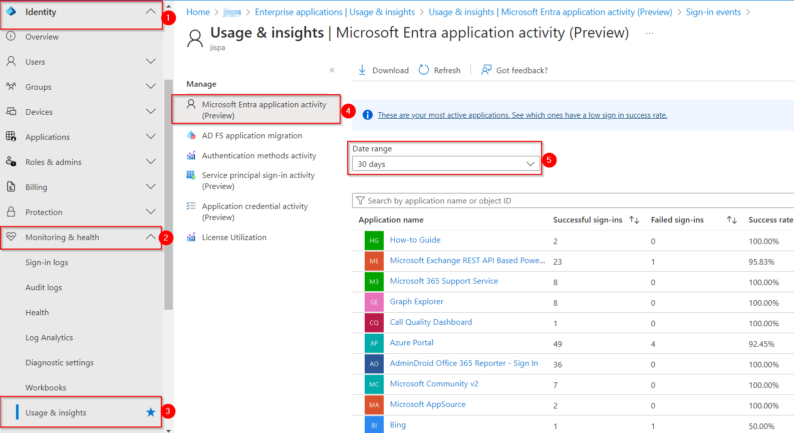794x433 pixels.
Task: Go to Home breadcrumb
Action: point(198,12)
